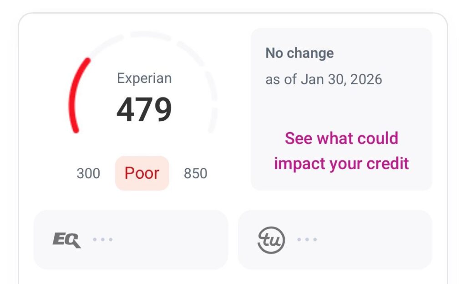This screenshot has width=466, height=284.
Task: Click the lower tip of red gauge arc
Action: click(76, 130)
